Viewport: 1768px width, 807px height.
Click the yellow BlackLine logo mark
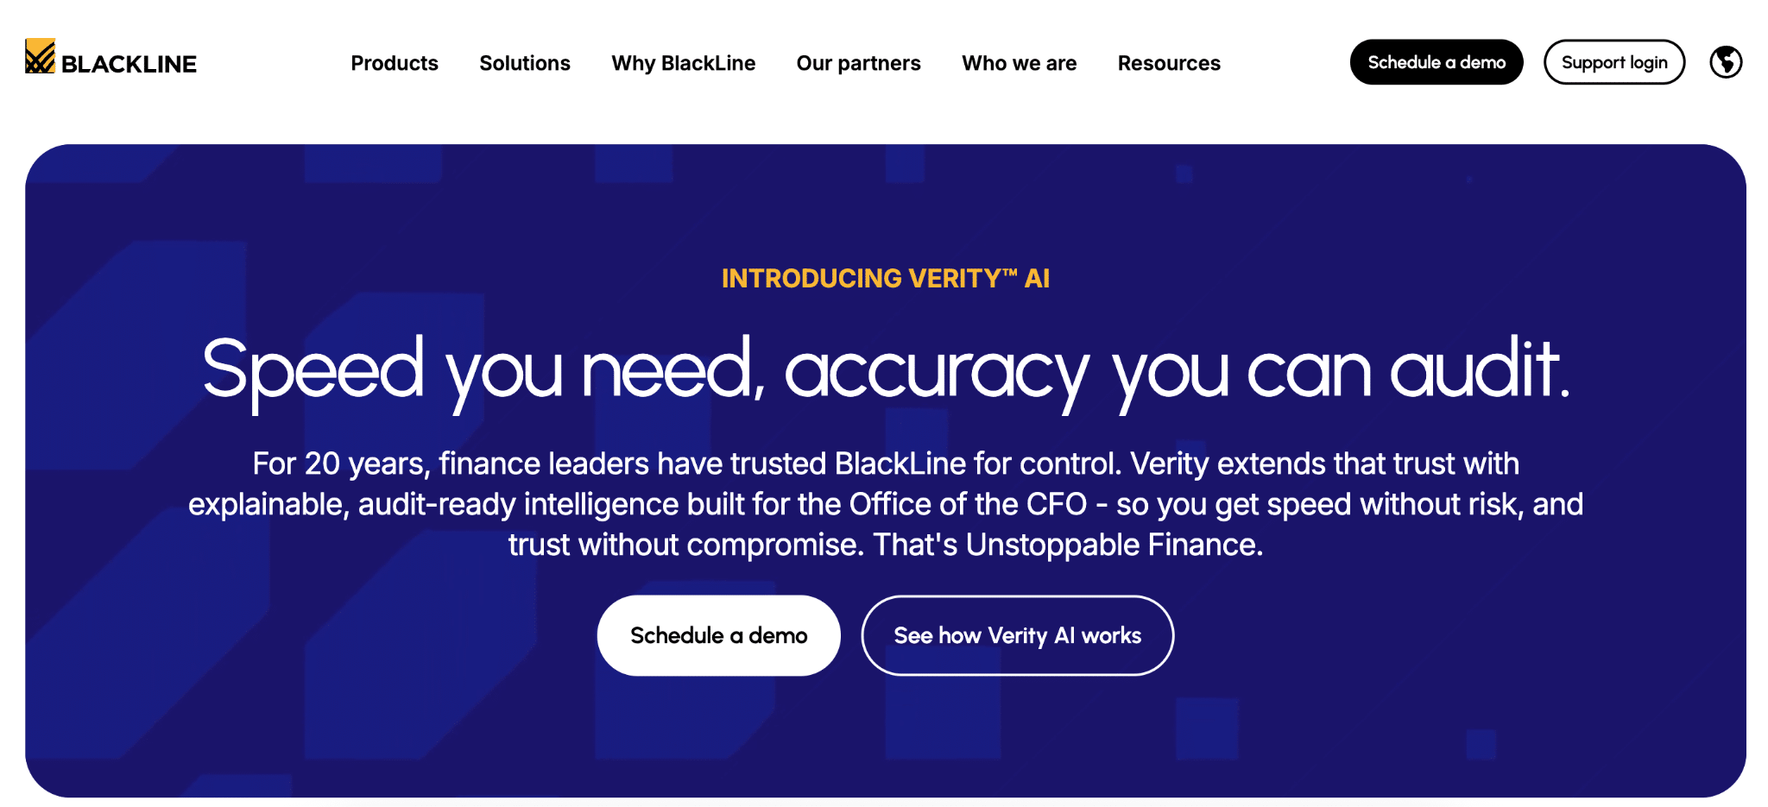pyautogui.click(x=40, y=56)
